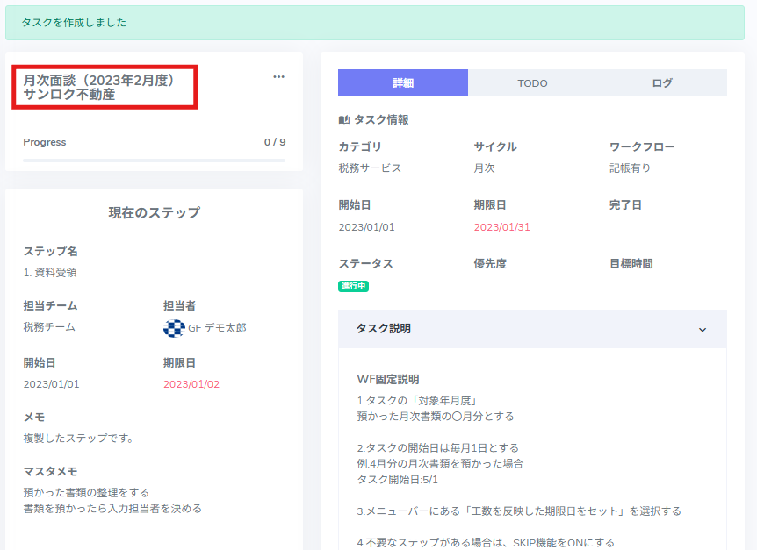Click the タスク情報 book icon
This screenshot has height=550, width=757.
coord(344,120)
